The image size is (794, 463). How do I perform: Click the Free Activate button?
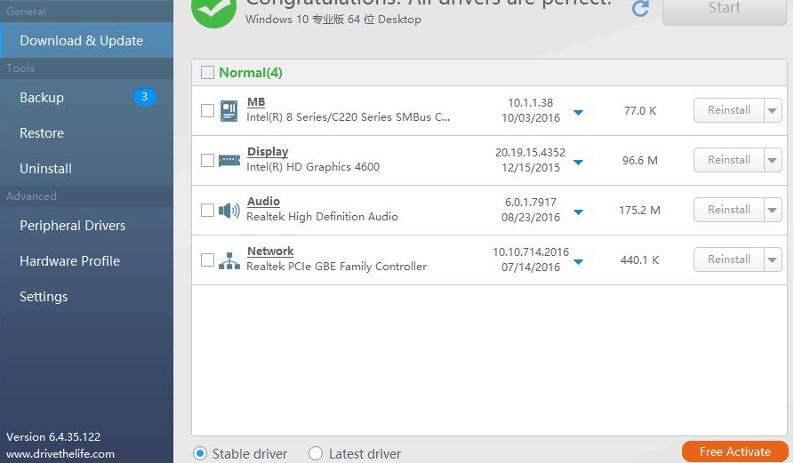click(x=734, y=451)
